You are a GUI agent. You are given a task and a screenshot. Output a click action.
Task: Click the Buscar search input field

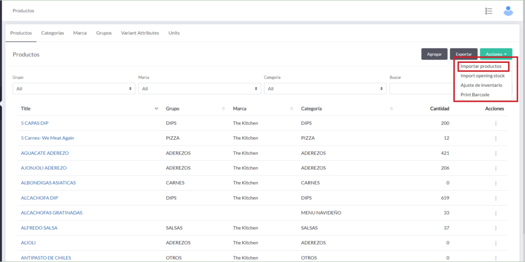coord(420,89)
